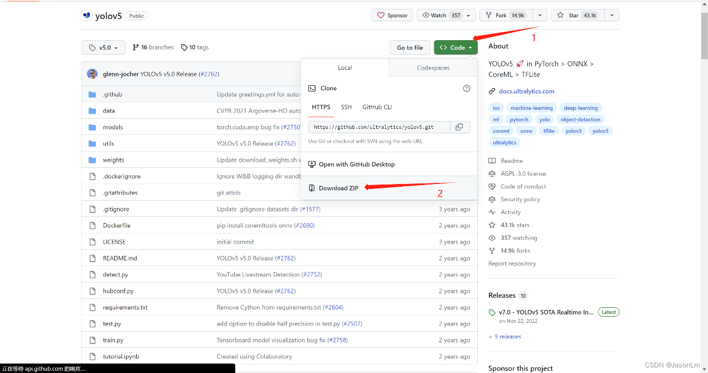Switch to the Codespaces tab

[x=433, y=67]
